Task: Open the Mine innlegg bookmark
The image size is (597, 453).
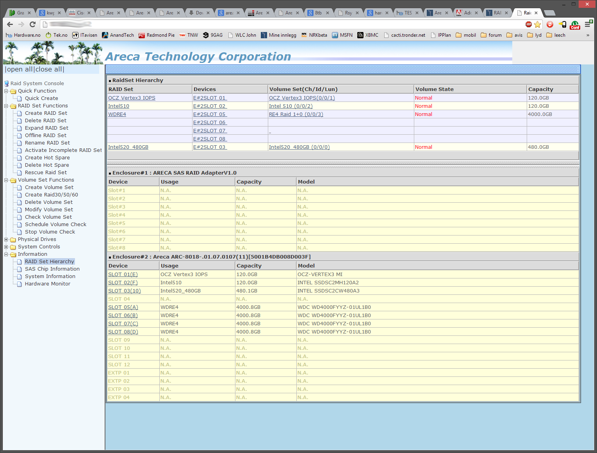Action: click(x=279, y=35)
